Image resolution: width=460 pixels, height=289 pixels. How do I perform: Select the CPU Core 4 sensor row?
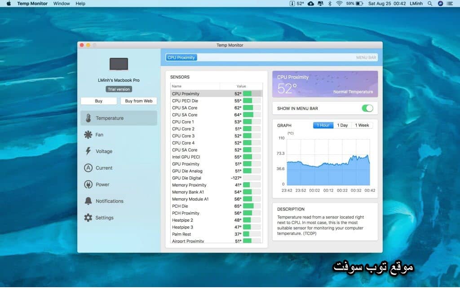[216, 143]
